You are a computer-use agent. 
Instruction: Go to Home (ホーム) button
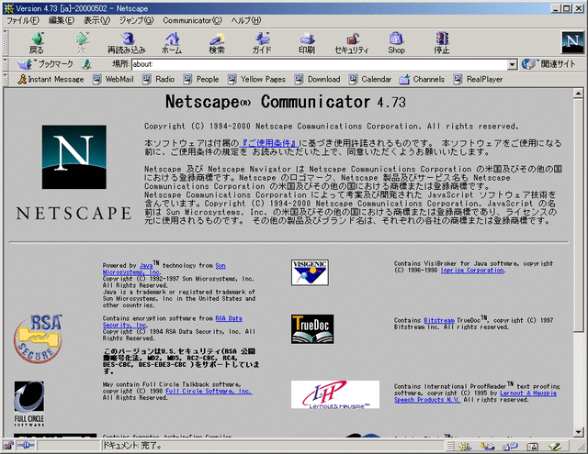pyautogui.click(x=172, y=43)
